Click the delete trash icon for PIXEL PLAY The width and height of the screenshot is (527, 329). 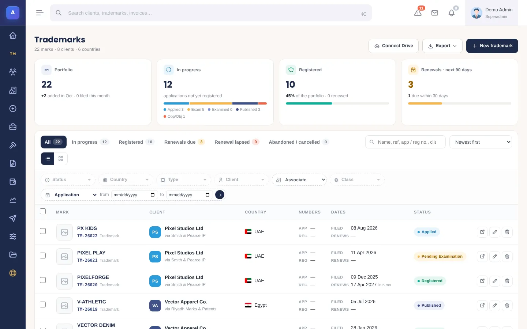[x=507, y=256]
